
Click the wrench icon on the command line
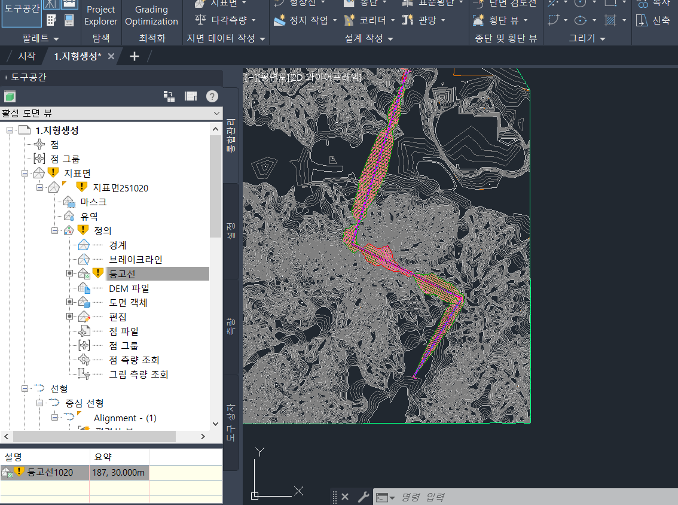point(363,497)
